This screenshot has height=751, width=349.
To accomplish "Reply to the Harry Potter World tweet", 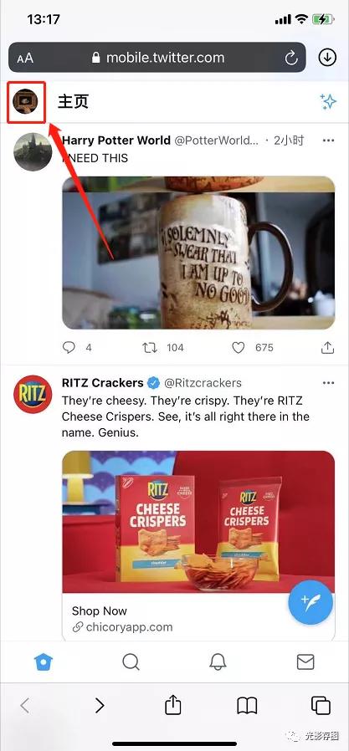I will point(69,348).
